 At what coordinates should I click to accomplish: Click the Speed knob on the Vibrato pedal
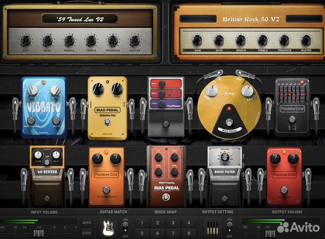(x=33, y=90)
